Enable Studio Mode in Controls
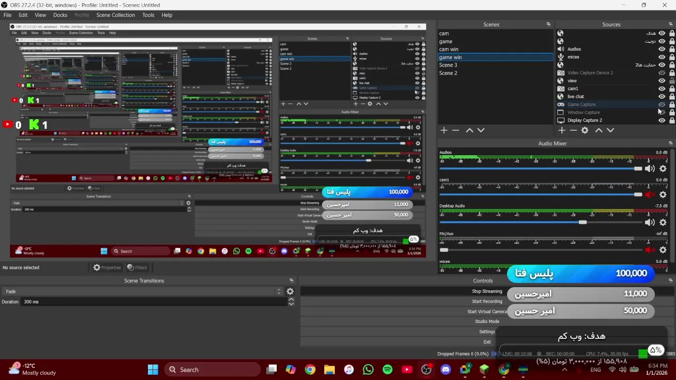The width and height of the screenshot is (676, 380). click(487, 321)
